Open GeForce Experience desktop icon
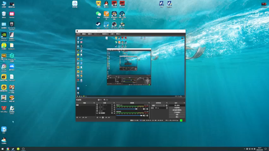This screenshot has height=151, width=269. (4, 35)
